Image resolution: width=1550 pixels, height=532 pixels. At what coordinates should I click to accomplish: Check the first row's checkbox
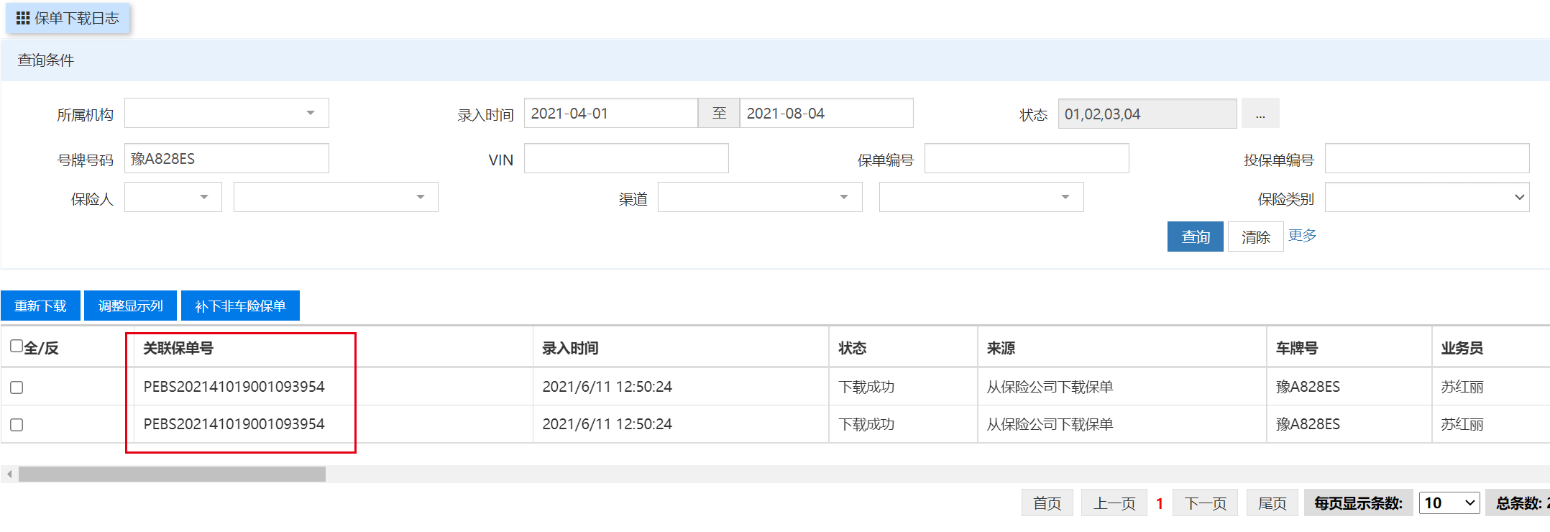click(17, 387)
